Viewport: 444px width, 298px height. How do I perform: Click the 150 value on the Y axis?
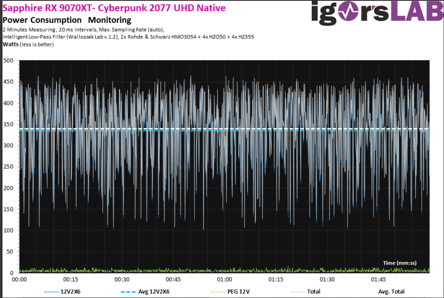[8, 209]
